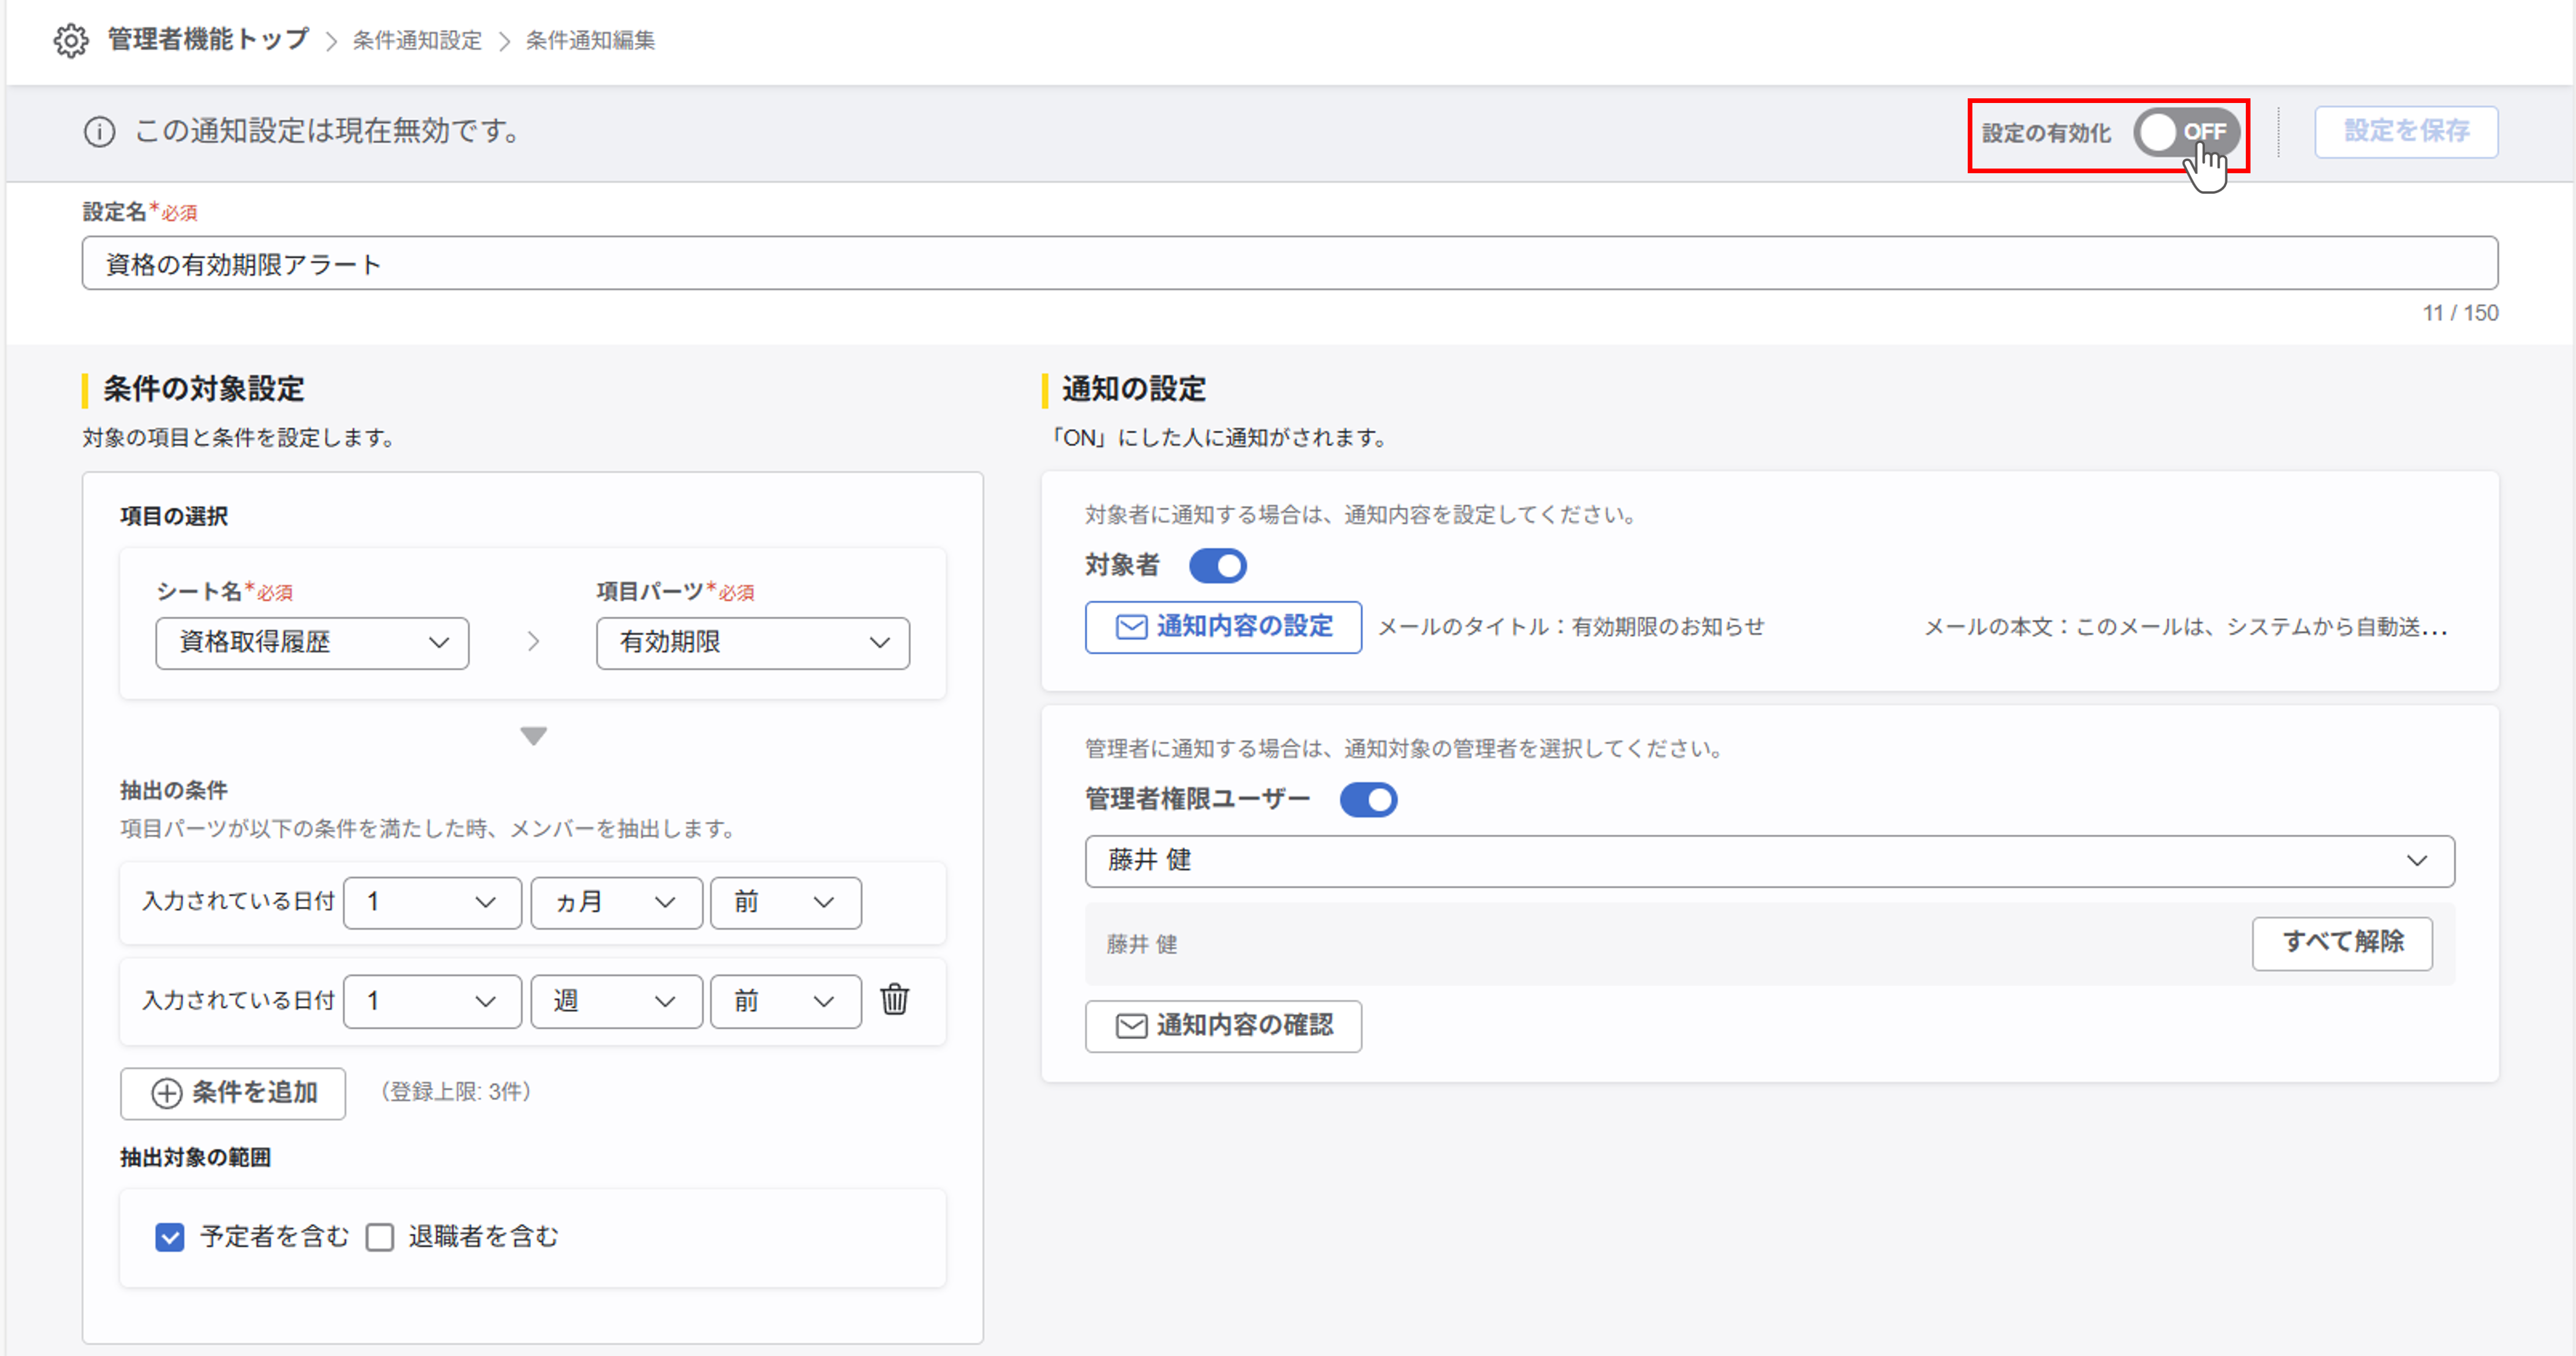
Task: Go to 条件通知設定 breadcrumb
Action: pos(417,41)
